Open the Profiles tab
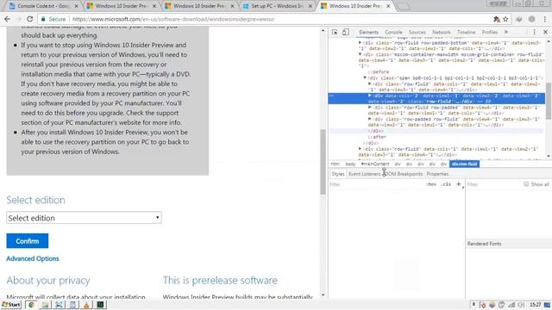This screenshot has width=552, height=310. click(490, 32)
